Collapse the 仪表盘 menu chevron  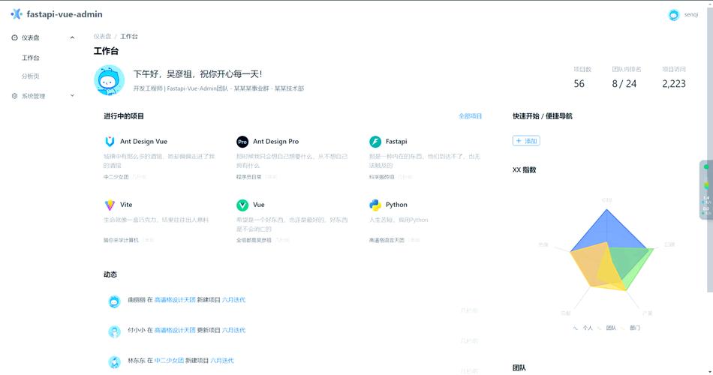(x=72, y=37)
